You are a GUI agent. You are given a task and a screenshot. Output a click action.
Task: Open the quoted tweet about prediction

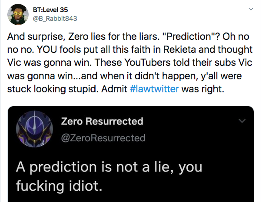[131, 154]
